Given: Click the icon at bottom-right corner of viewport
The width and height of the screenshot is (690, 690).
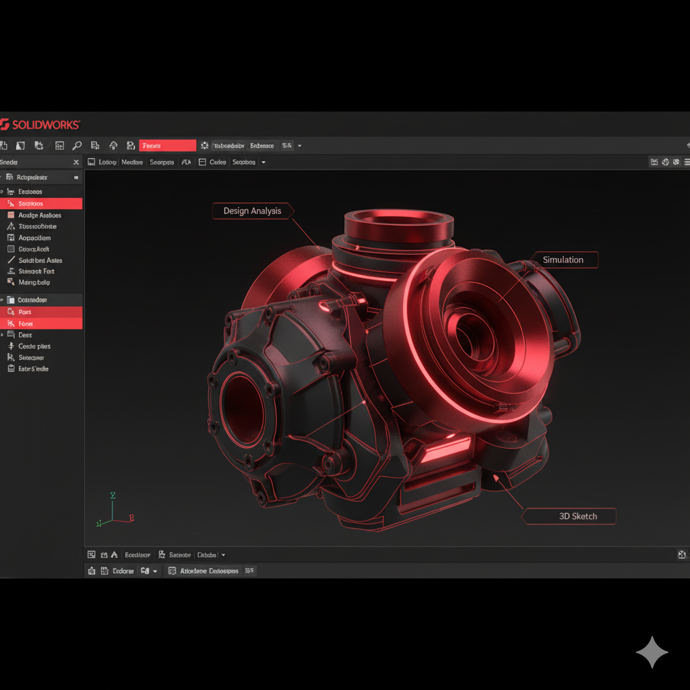Looking at the screenshot, I should coord(682,555).
